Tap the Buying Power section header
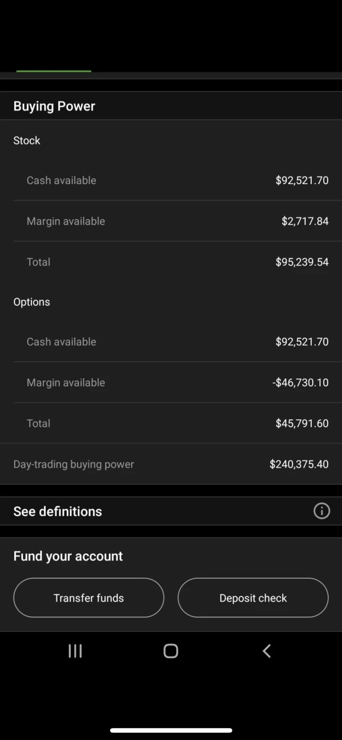Screen dimensions: 342x740 tap(54, 107)
